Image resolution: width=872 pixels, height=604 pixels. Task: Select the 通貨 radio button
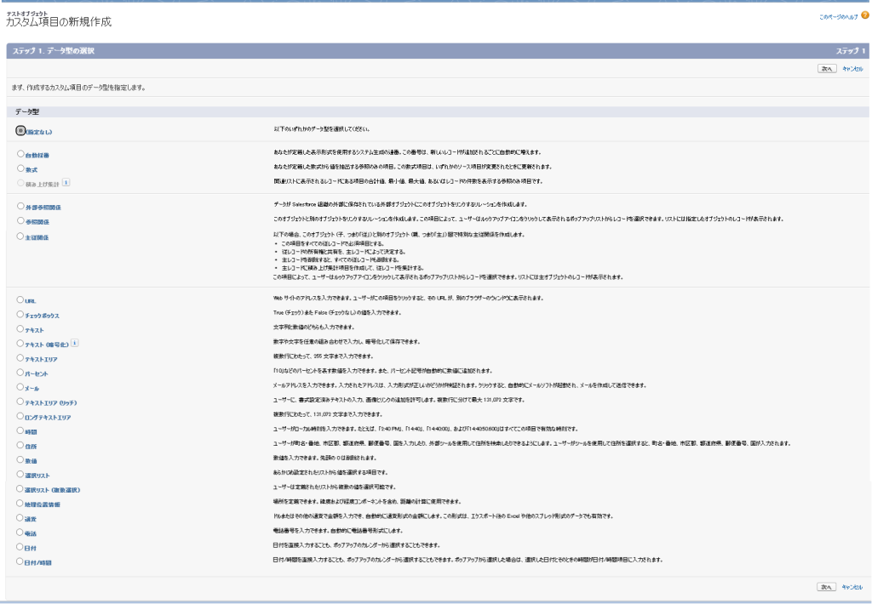20,518
